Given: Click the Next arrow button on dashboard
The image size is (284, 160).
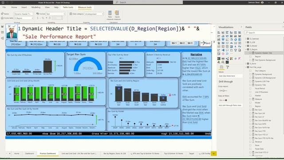Looking at the screenshot, I should [x=205, y=43].
